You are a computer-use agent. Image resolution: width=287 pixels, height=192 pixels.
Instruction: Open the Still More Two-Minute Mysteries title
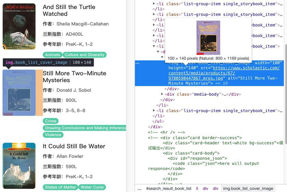tap(75, 77)
